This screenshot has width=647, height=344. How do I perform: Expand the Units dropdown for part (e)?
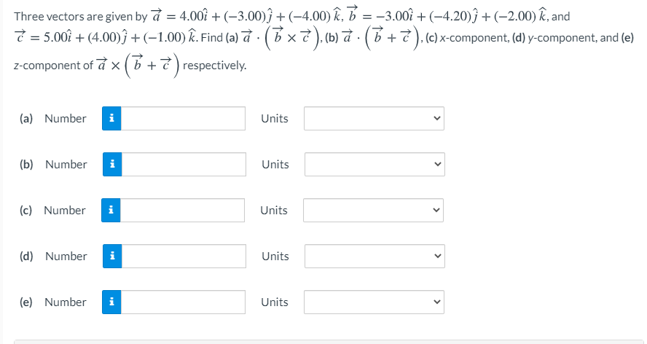tap(374, 302)
